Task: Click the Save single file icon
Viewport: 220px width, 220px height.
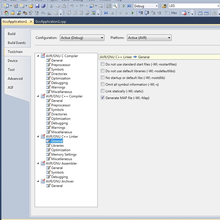Action: (37, 6)
